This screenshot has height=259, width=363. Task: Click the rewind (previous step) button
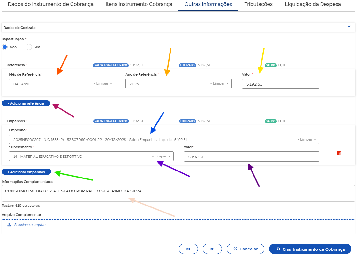pos(188,249)
